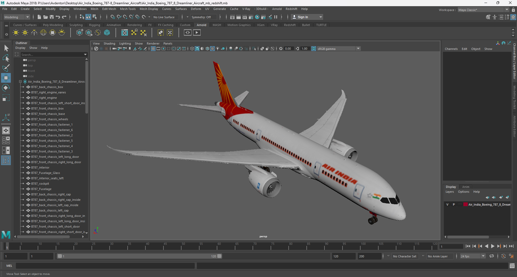517x277 pixels.
Task: Select the arrow Select tool
Action: coord(6,48)
